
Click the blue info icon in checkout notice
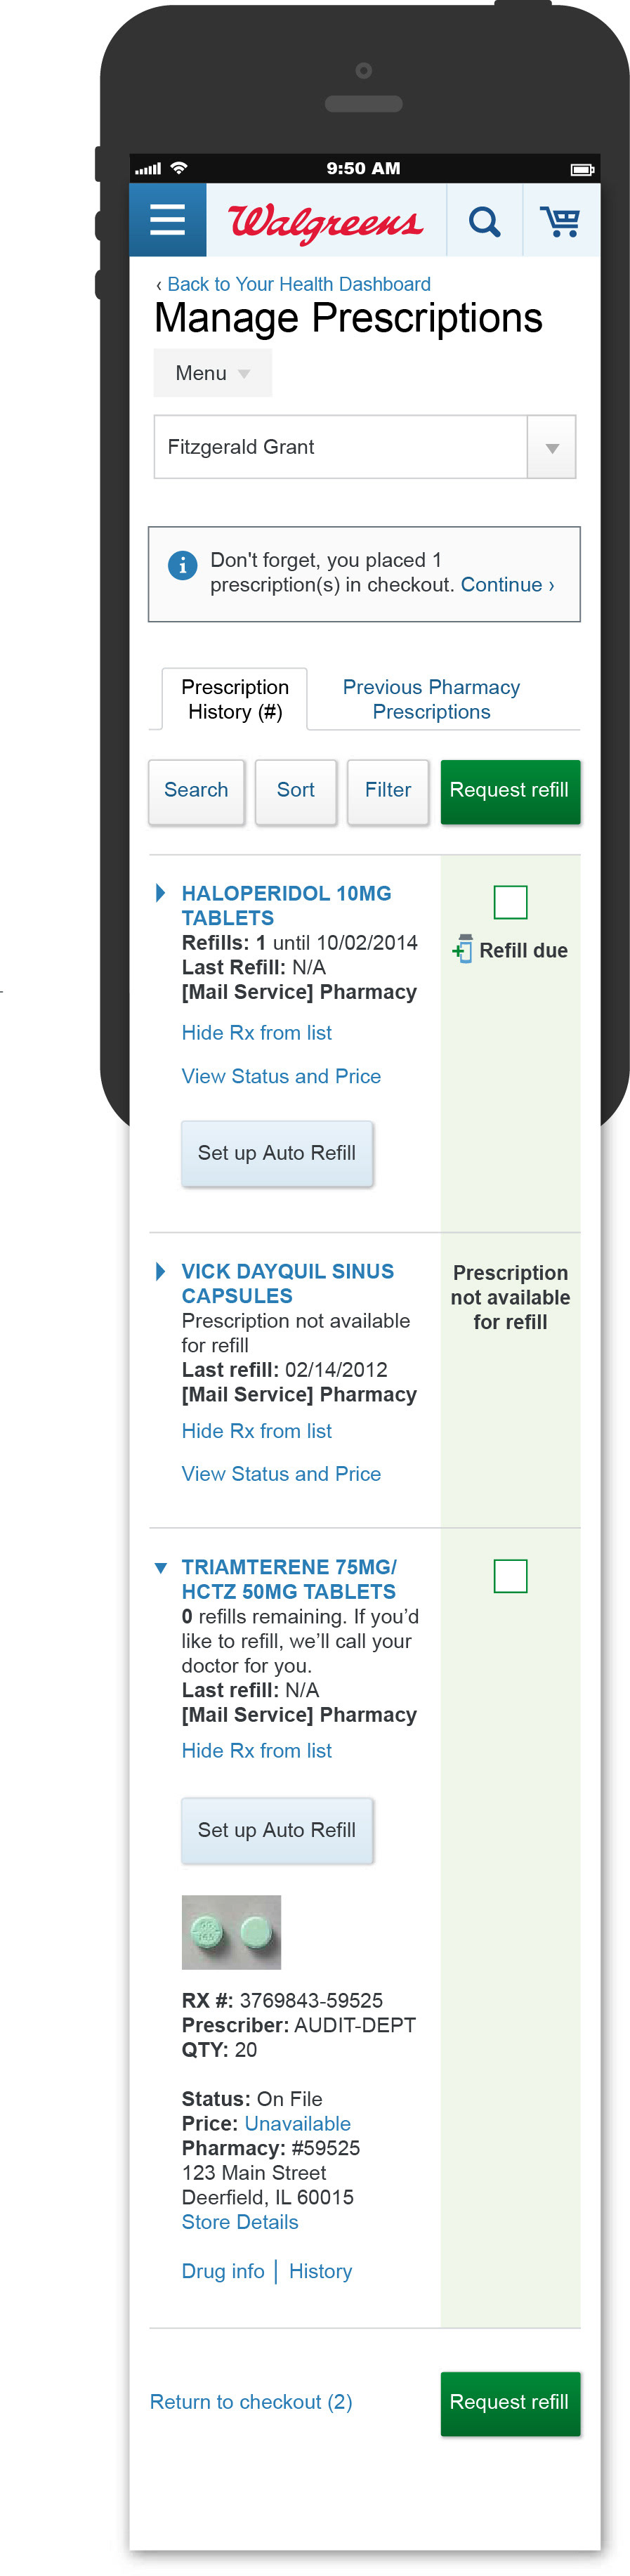point(182,565)
